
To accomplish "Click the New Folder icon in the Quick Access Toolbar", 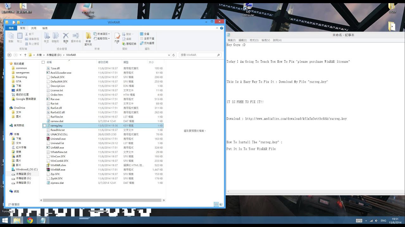I will [18, 22].
